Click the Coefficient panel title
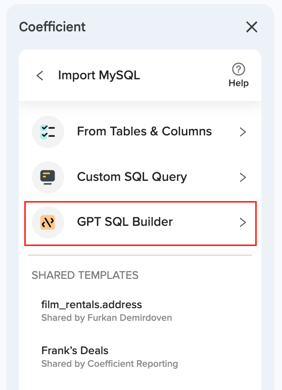 coord(52,27)
